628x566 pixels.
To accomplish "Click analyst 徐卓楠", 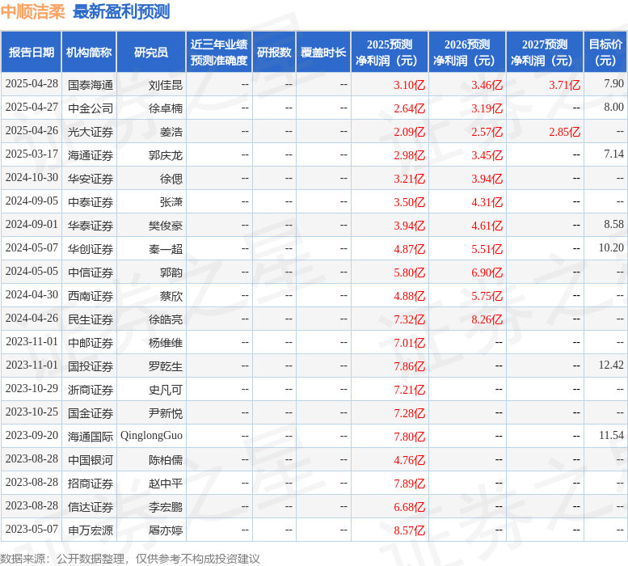I will pyautogui.click(x=166, y=108).
